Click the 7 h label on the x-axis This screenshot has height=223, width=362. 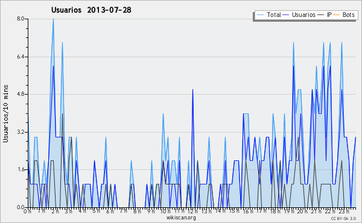click(x=124, y=210)
